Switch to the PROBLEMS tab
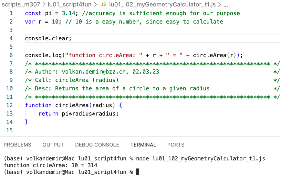281x183 pixels. pos(17,145)
